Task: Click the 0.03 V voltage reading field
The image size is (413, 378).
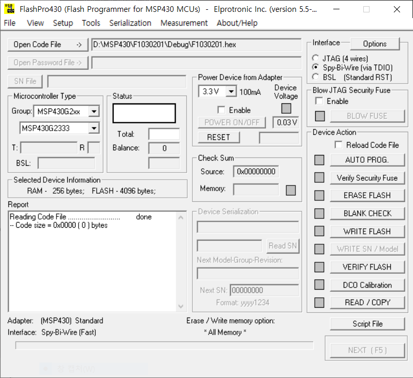Action: pyautogui.click(x=286, y=122)
